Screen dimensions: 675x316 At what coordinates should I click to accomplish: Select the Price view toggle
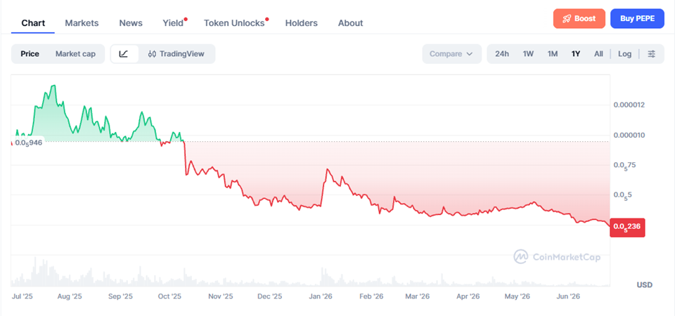(30, 54)
